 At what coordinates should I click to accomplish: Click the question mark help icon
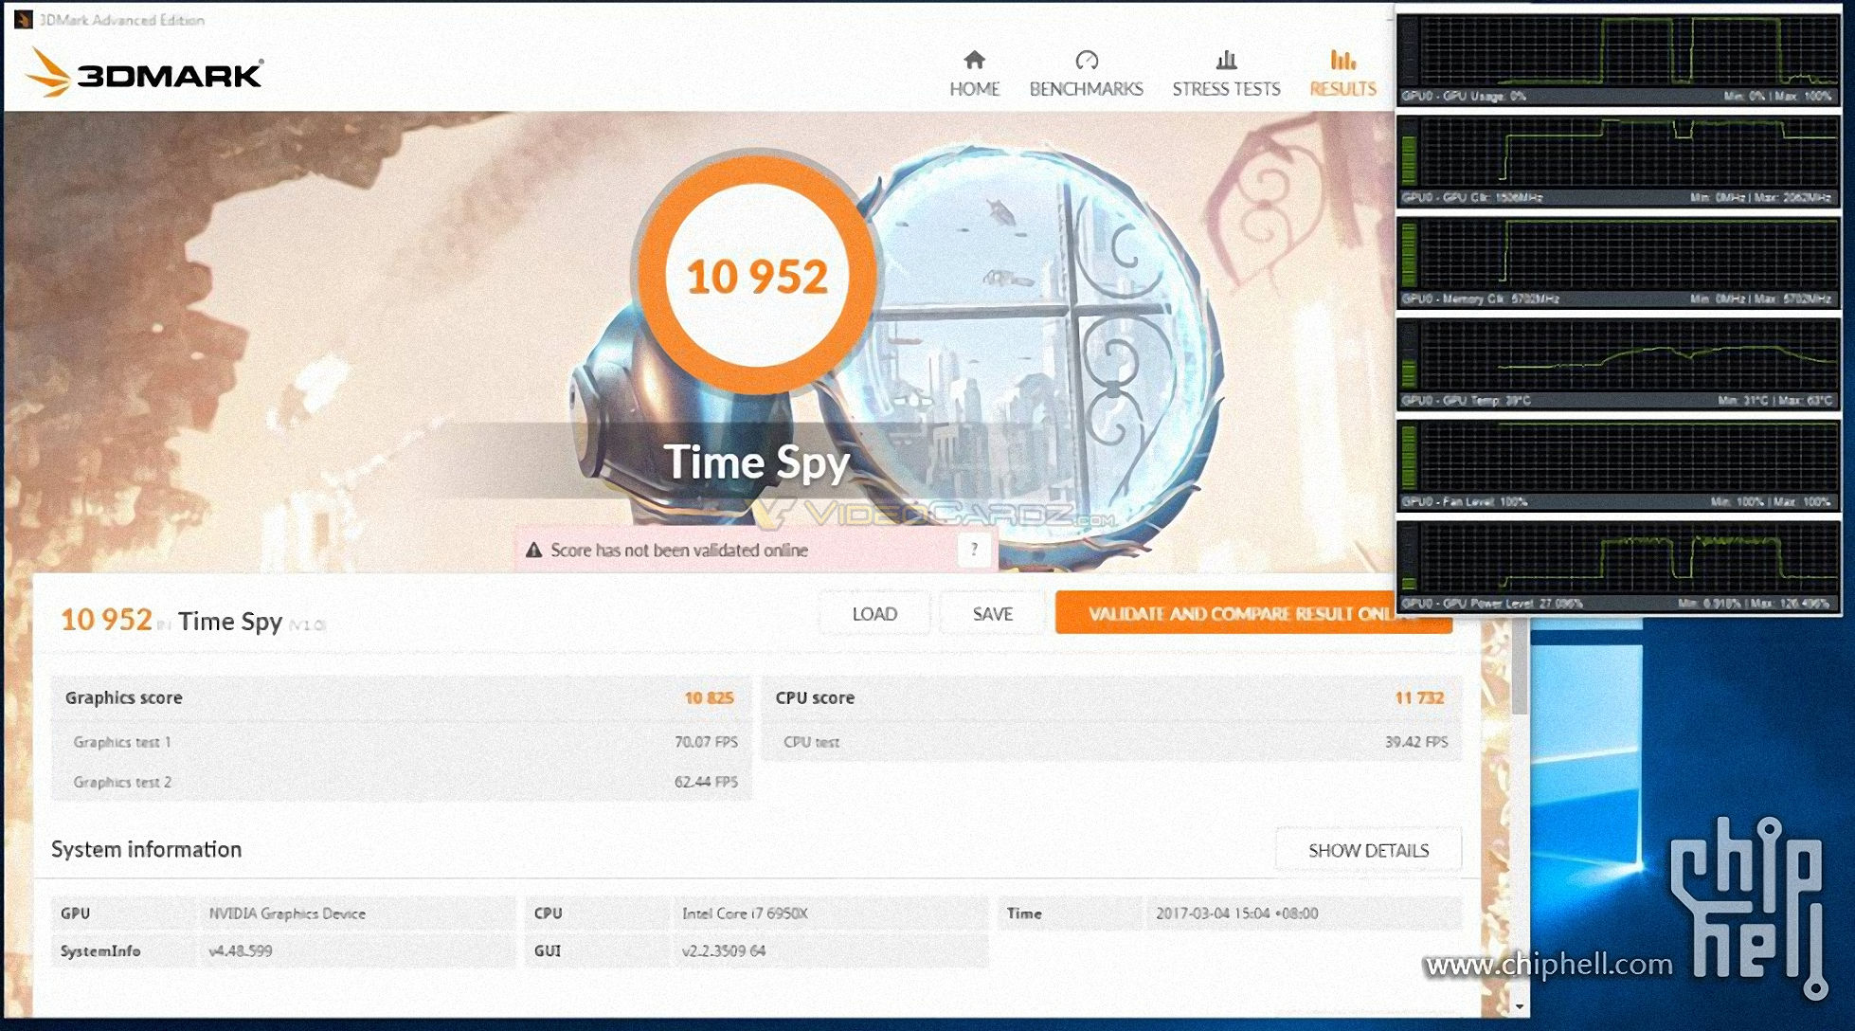[x=974, y=550]
